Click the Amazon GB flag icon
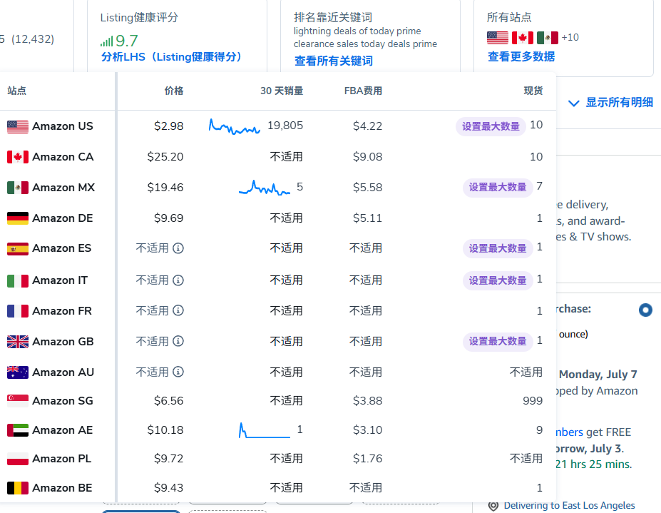 (18, 342)
